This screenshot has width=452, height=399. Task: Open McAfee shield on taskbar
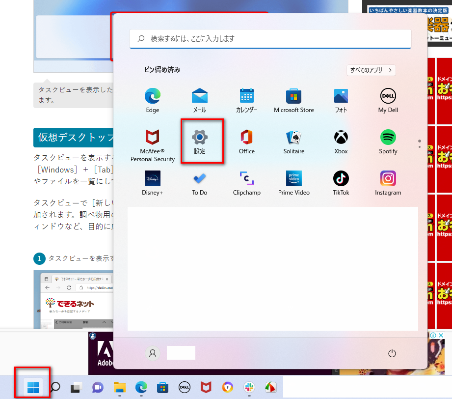click(x=206, y=387)
